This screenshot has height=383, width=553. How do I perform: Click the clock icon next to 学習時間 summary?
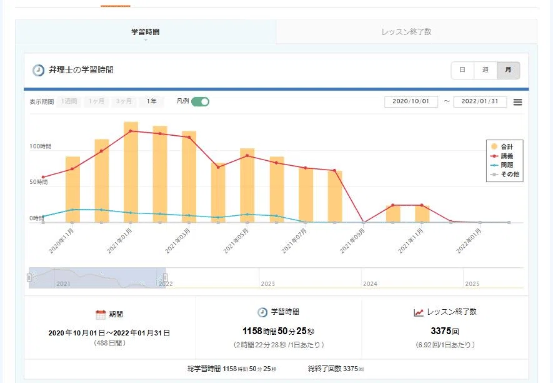coord(262,312)
